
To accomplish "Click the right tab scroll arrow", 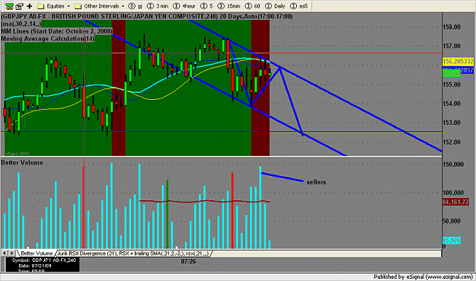I will [x=12, y=253].
